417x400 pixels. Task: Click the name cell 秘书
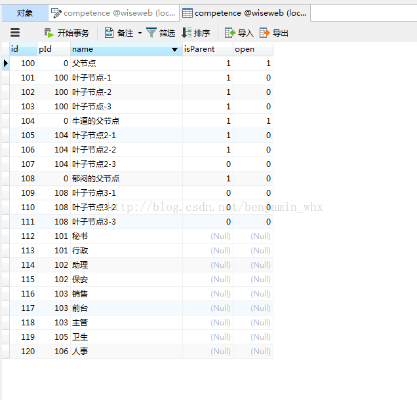127,236
